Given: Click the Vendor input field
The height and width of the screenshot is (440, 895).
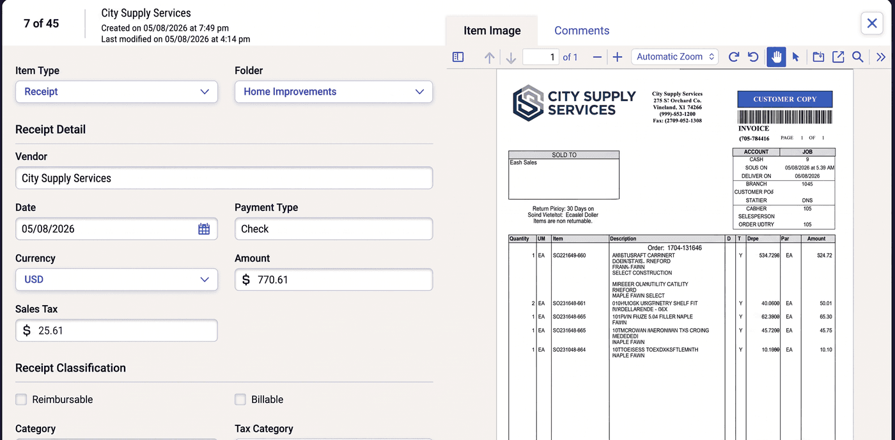Looking at the screenshot, I should click(224, 178).
